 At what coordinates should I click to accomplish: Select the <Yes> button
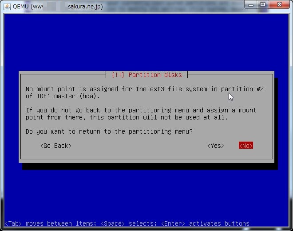pyautogui.click(x=216, y=146)
